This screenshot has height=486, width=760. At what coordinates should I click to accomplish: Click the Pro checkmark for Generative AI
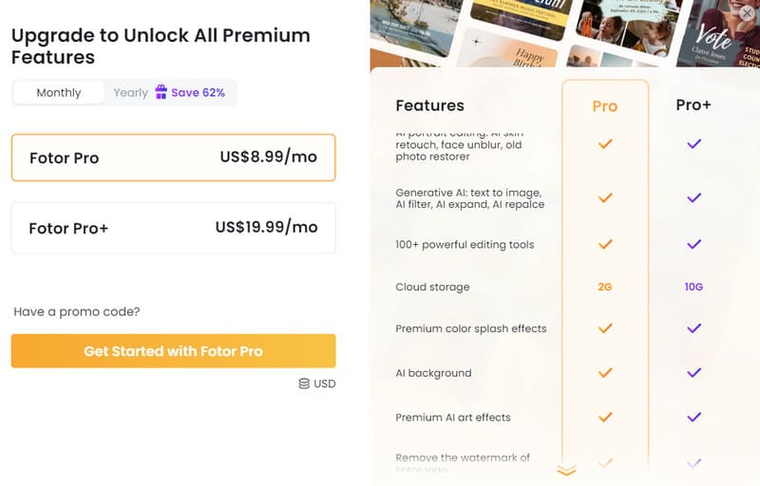click(605, 197)
